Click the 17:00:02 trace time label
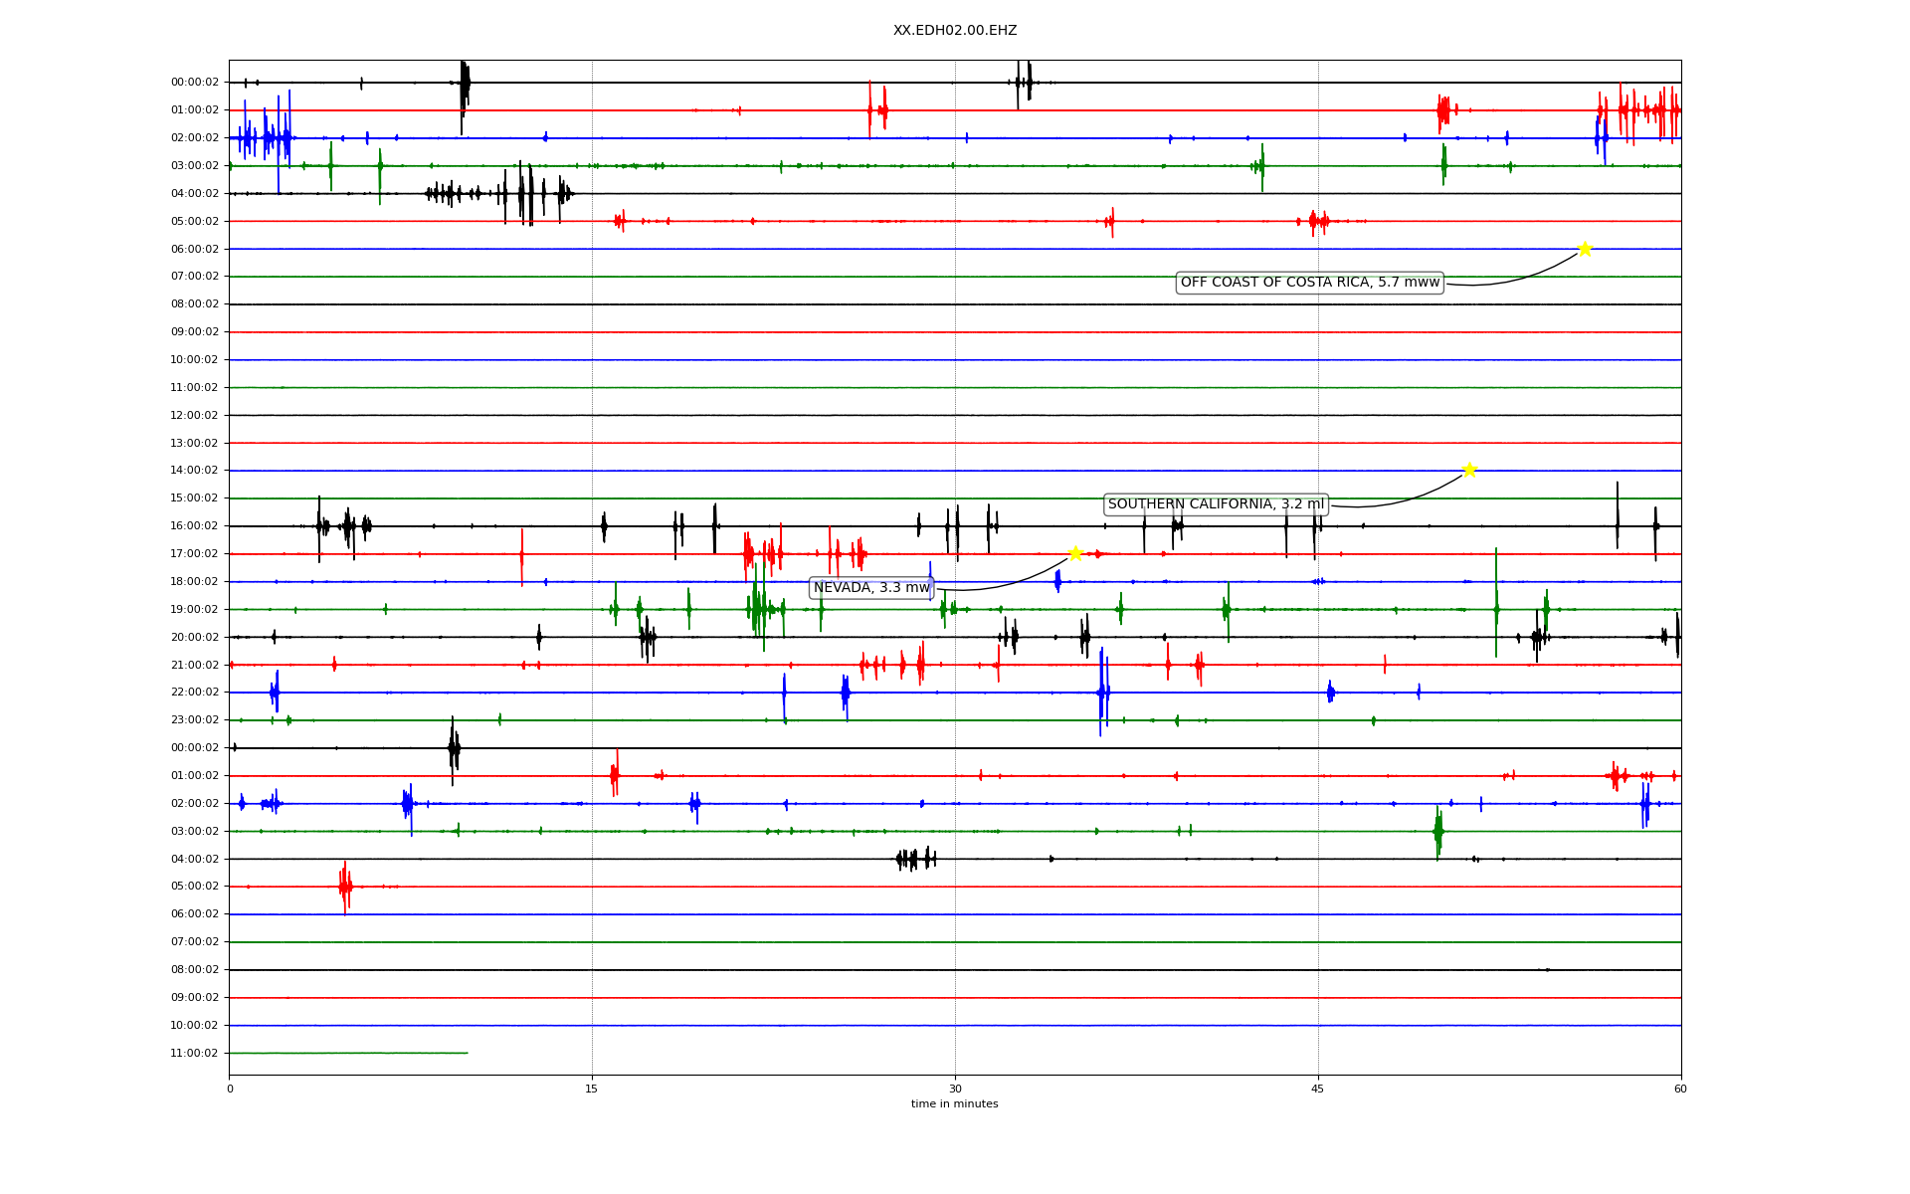 [194, 553]
